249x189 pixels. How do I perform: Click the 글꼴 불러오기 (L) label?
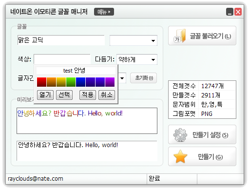[x=211, y=36]
